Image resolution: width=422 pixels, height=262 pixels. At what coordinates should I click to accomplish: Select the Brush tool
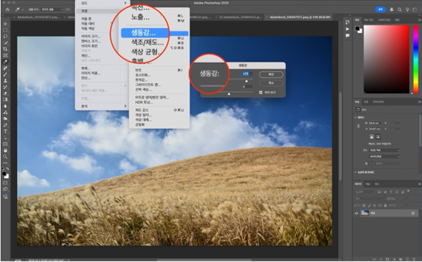(x=5, y=74)
